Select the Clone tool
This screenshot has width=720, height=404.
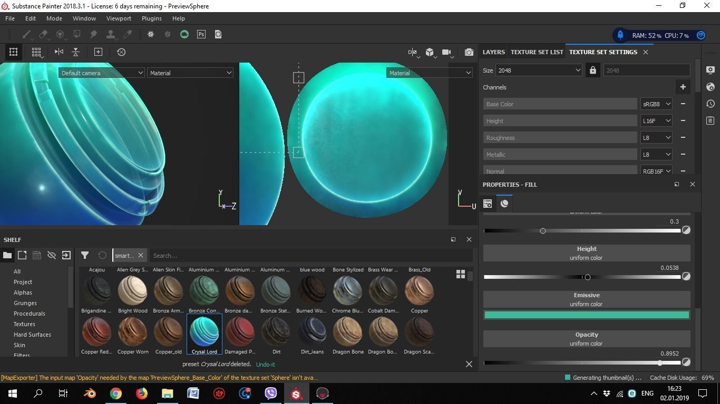pos(111,34)
